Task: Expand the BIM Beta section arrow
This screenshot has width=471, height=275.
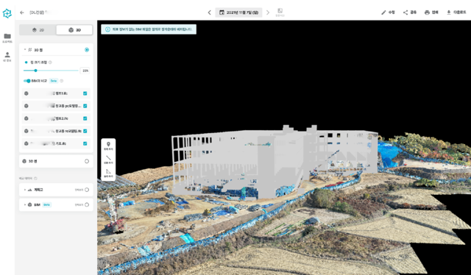Action: tap(25, 204)
